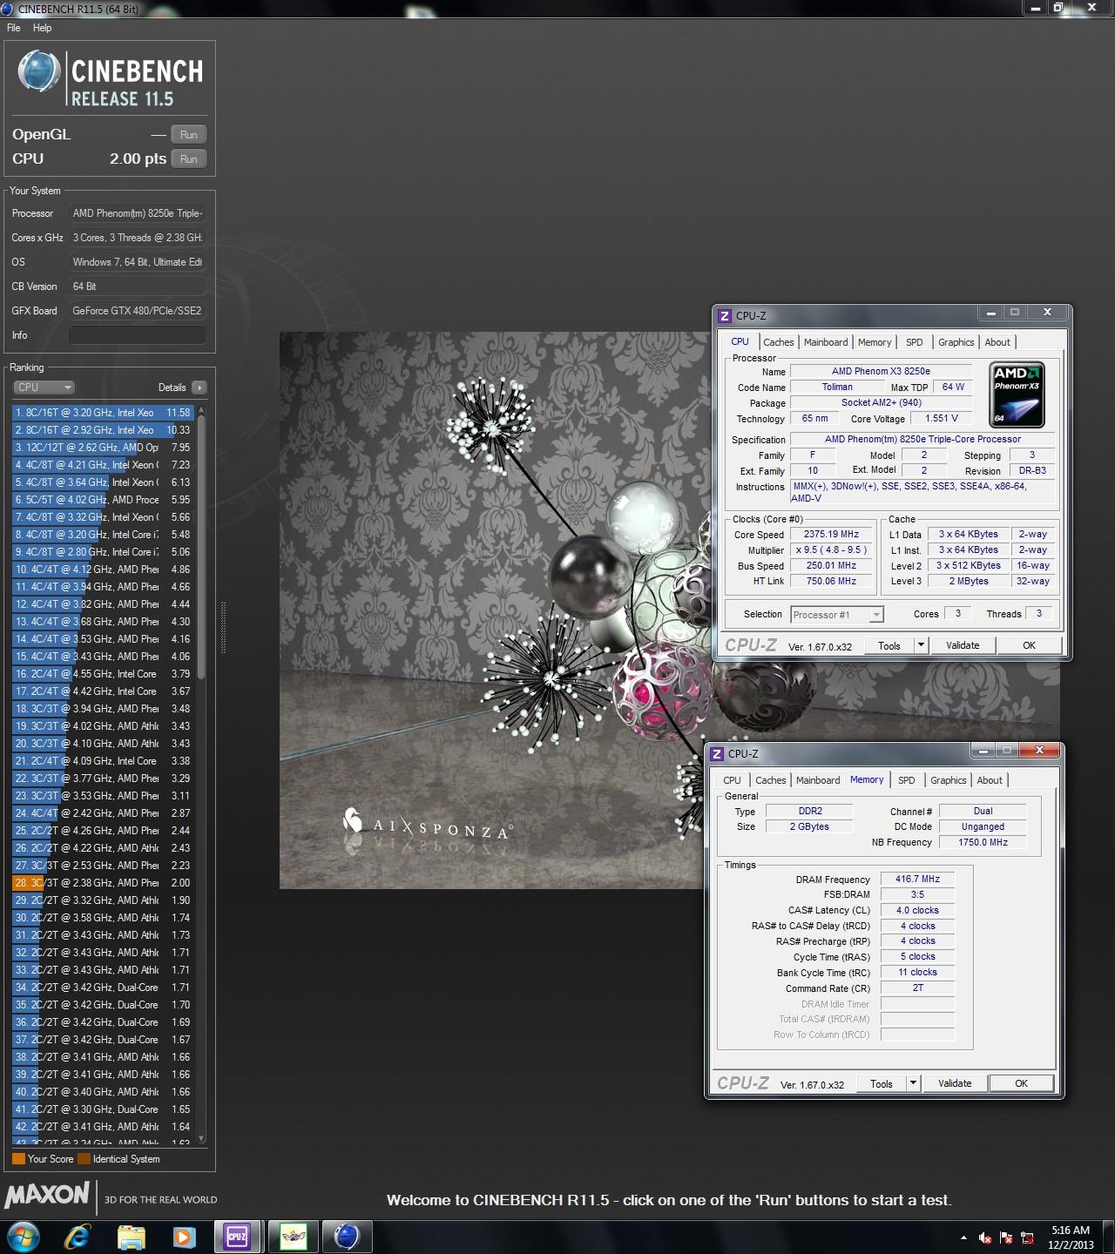
Task: Switch to Caches tab in lower CPU-Z window
Action: 770,780
